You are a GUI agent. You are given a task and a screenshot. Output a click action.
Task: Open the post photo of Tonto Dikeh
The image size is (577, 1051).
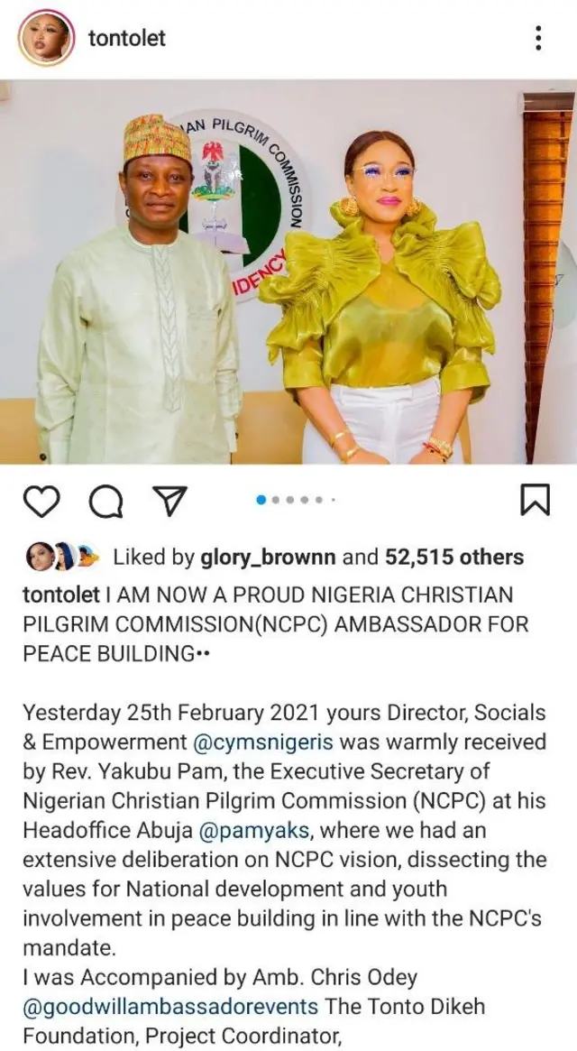pyautogui.click(x=288, y=275)
